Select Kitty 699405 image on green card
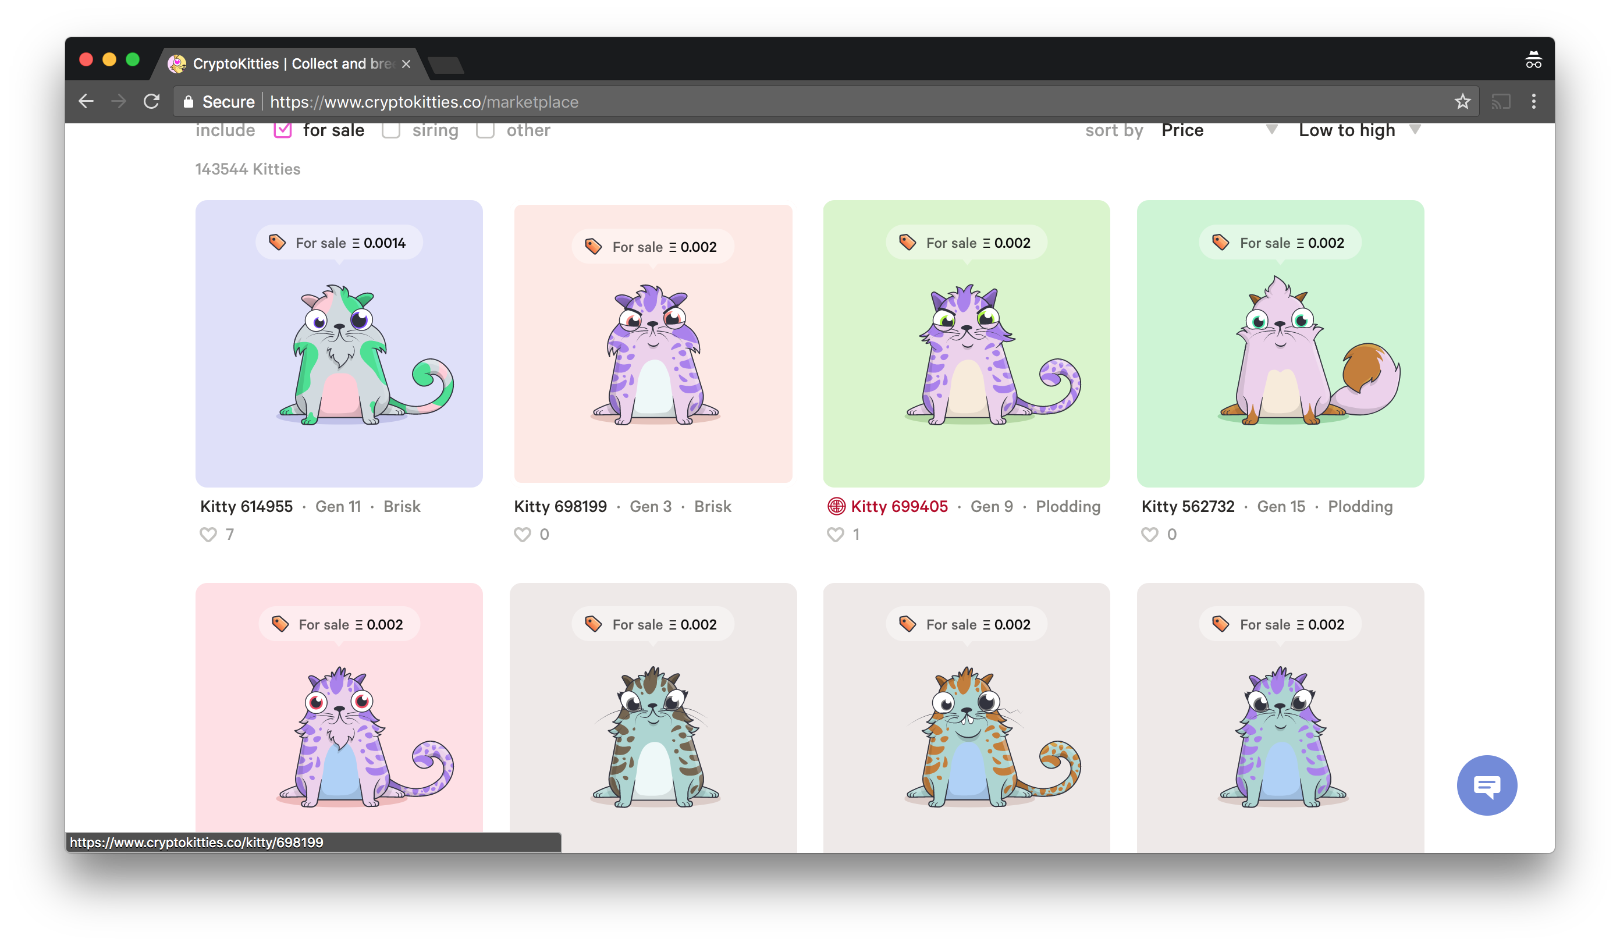This screenshot has height=946, width=1620. pos(993,355)
